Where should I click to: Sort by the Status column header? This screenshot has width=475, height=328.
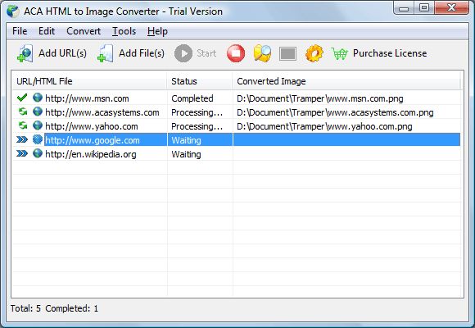(x=200, y=81)
